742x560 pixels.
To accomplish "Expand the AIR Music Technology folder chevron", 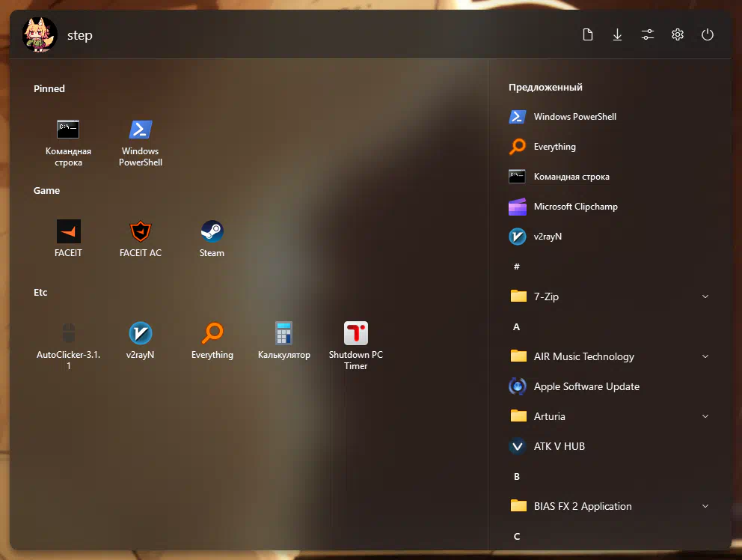I will (x=705, y=356).
